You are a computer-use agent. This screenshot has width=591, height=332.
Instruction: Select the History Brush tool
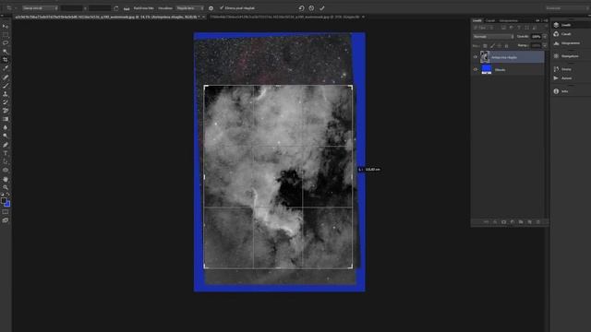(6, 102)
